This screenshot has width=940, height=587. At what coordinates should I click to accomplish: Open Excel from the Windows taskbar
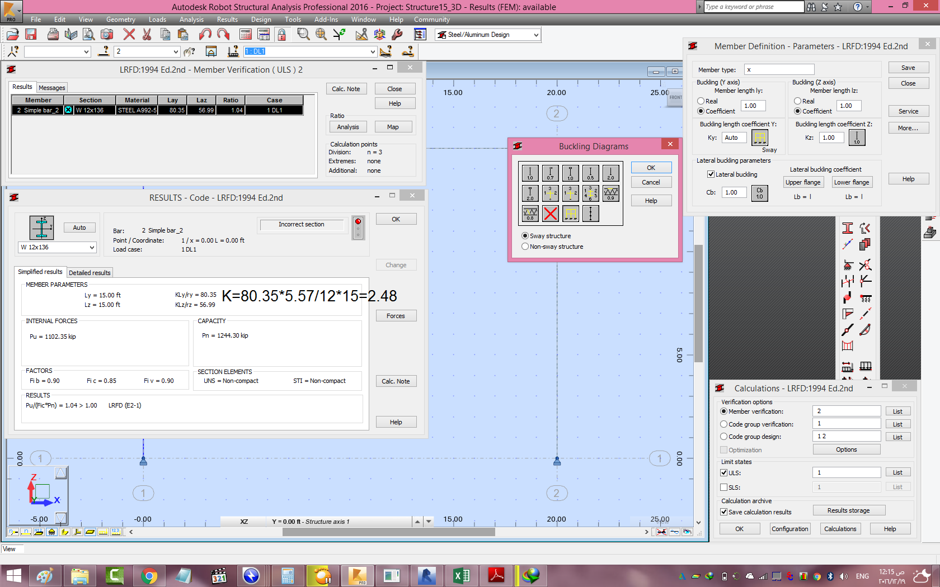point(462,575)
